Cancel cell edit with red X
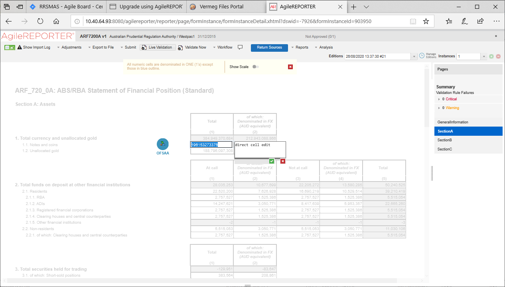 [283, 161]
